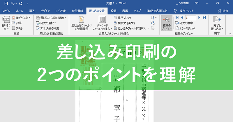Go to the first record

(x=177, y=18)
